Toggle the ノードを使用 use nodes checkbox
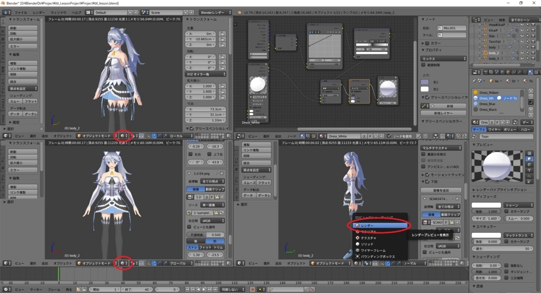 (x=389, y=136)
